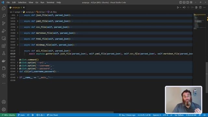Open the Accounts menu icon
208x117 pixels.
tap(4, 102)
